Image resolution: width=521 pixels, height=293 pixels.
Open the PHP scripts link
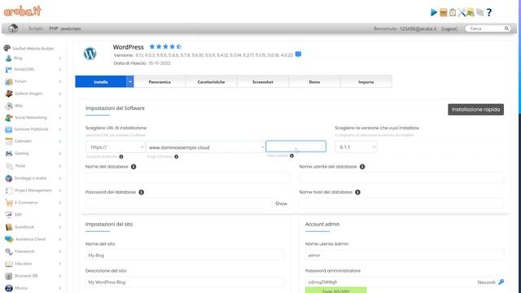54,28
